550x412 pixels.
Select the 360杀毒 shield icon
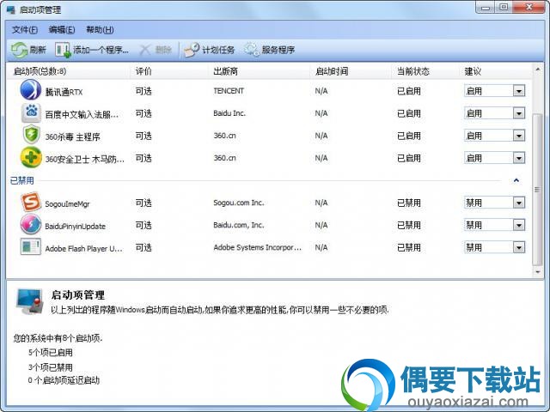(31, 135)
